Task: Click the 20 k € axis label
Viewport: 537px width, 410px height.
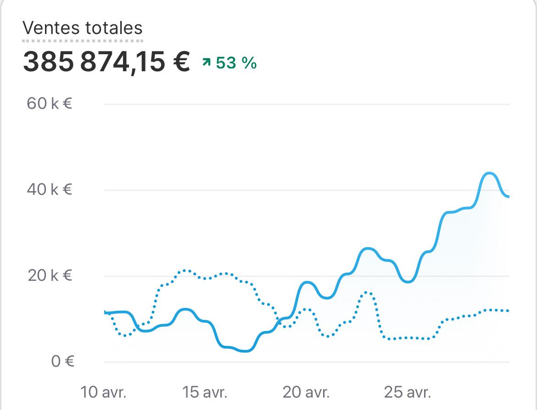Action: coord(50,276)
